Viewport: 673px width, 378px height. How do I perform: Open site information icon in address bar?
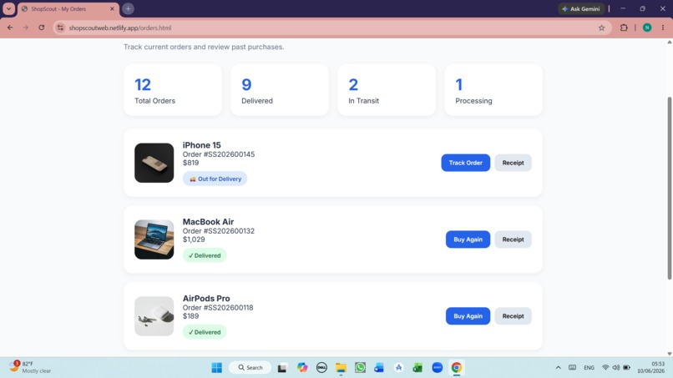tap(60, 28)
